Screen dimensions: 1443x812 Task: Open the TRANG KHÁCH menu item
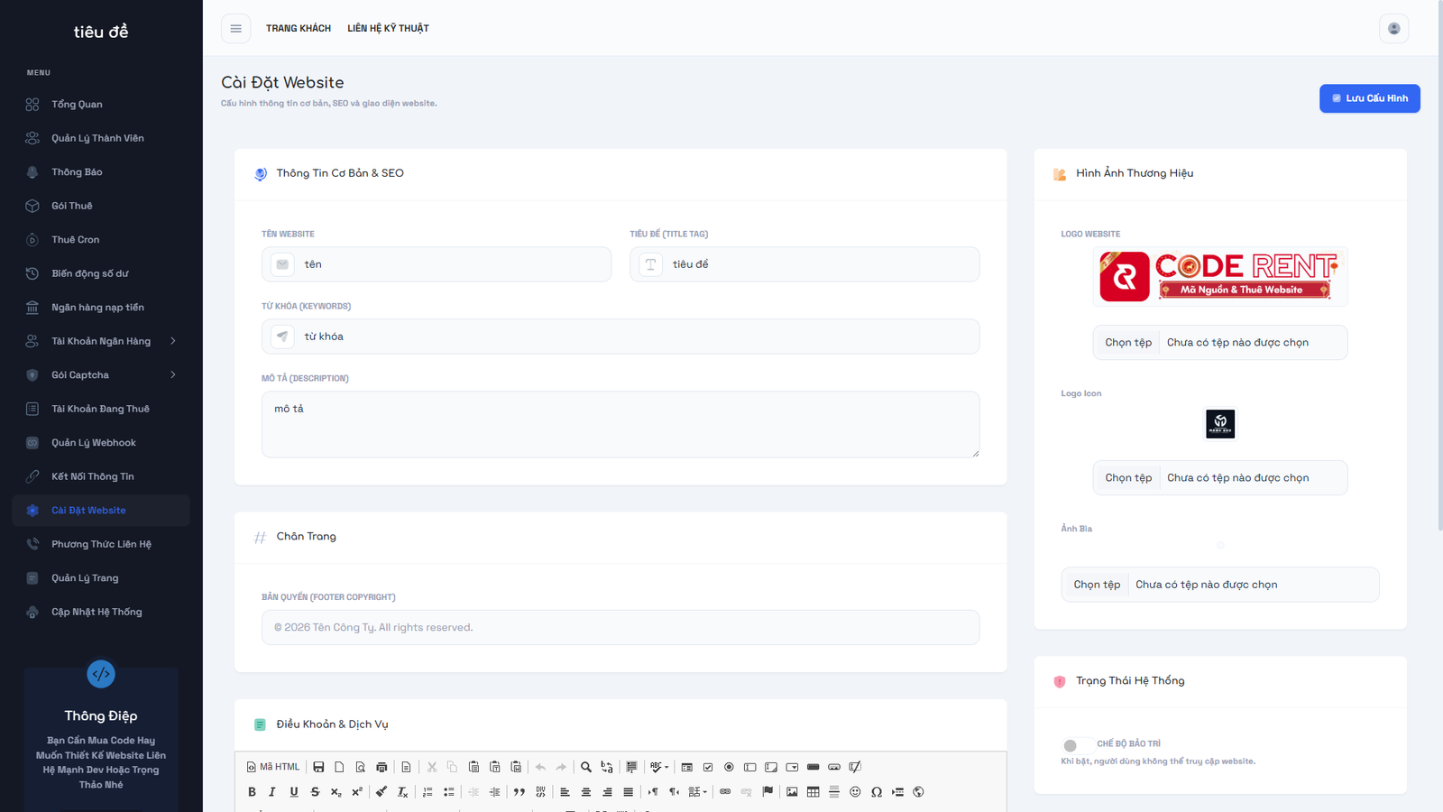coord(299,28)
